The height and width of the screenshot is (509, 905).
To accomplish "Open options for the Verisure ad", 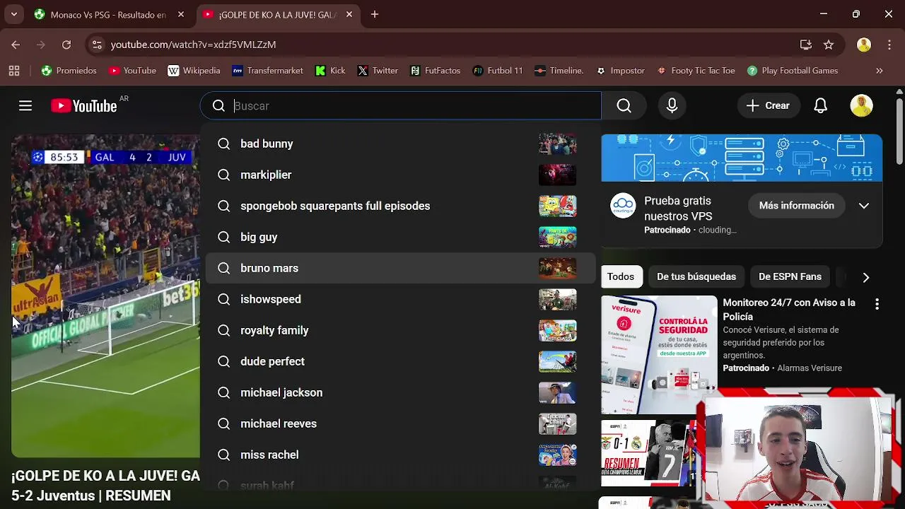I will pyautogui.click(x=877, y=304).
